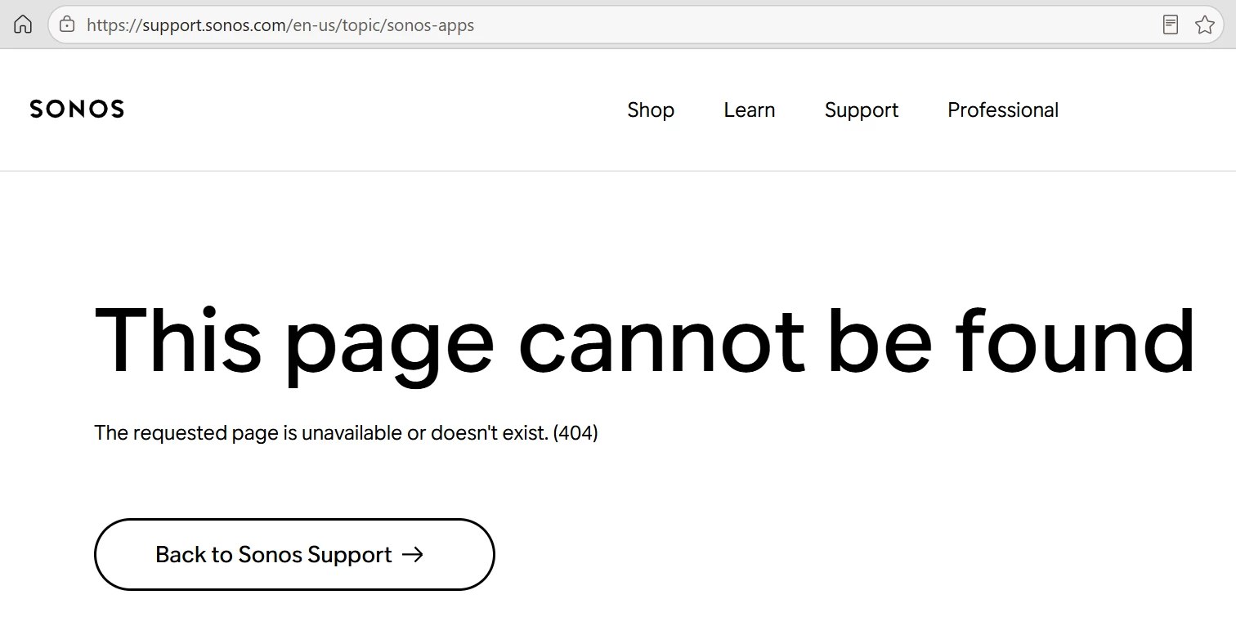Open the Professional menu
The height and width of the screenshot is (626, 1236).
pyautogui.click(x=1003, y=110)
